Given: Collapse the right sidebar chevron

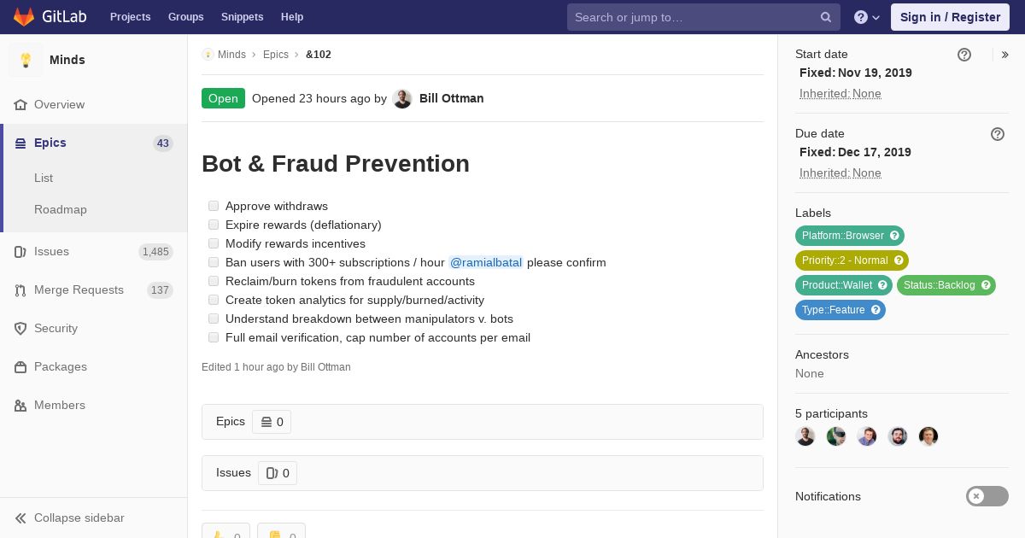Looking at the screenshot, I should point(1005,55).
